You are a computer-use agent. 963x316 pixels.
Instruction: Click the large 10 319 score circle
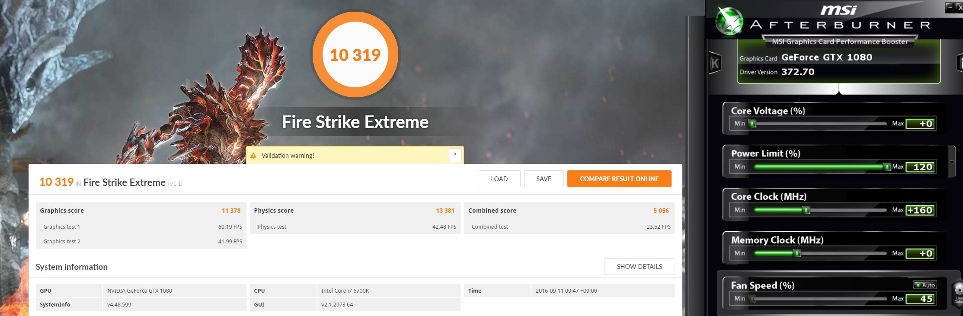coord(355,54)
